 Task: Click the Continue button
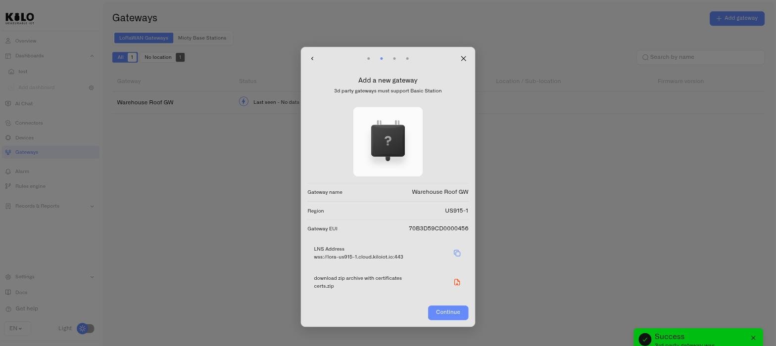[x=448, y=312]
